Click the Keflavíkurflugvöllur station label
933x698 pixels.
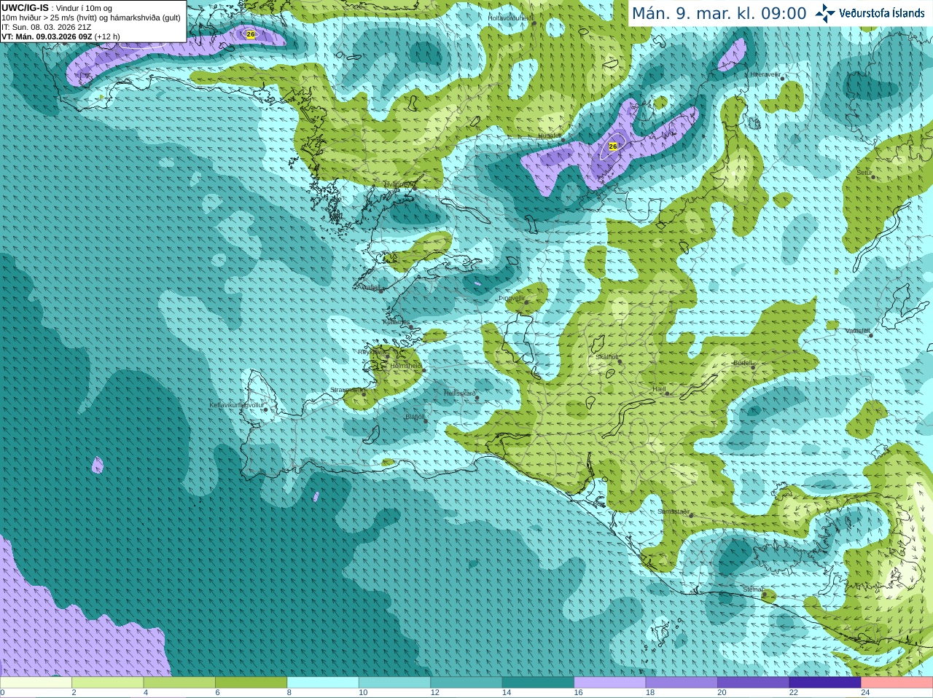pos(237,405)
